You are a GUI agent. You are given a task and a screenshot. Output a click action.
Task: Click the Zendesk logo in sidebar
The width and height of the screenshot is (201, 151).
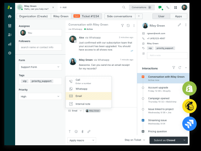click(10, 8)
